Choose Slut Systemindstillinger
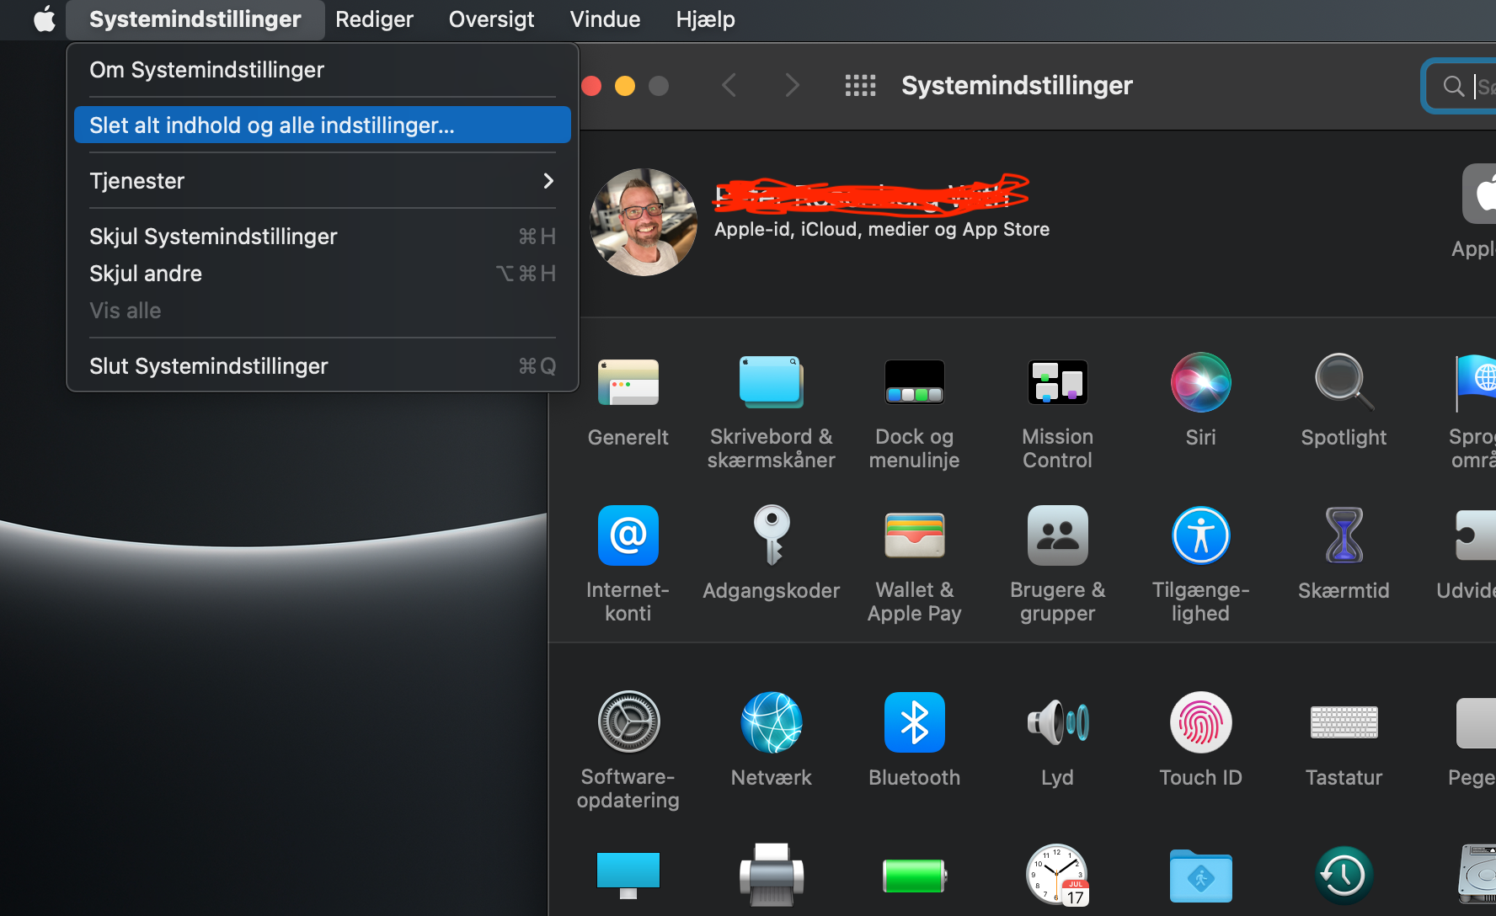This screenshot has width=1496, height=916. tap(323, 366)
